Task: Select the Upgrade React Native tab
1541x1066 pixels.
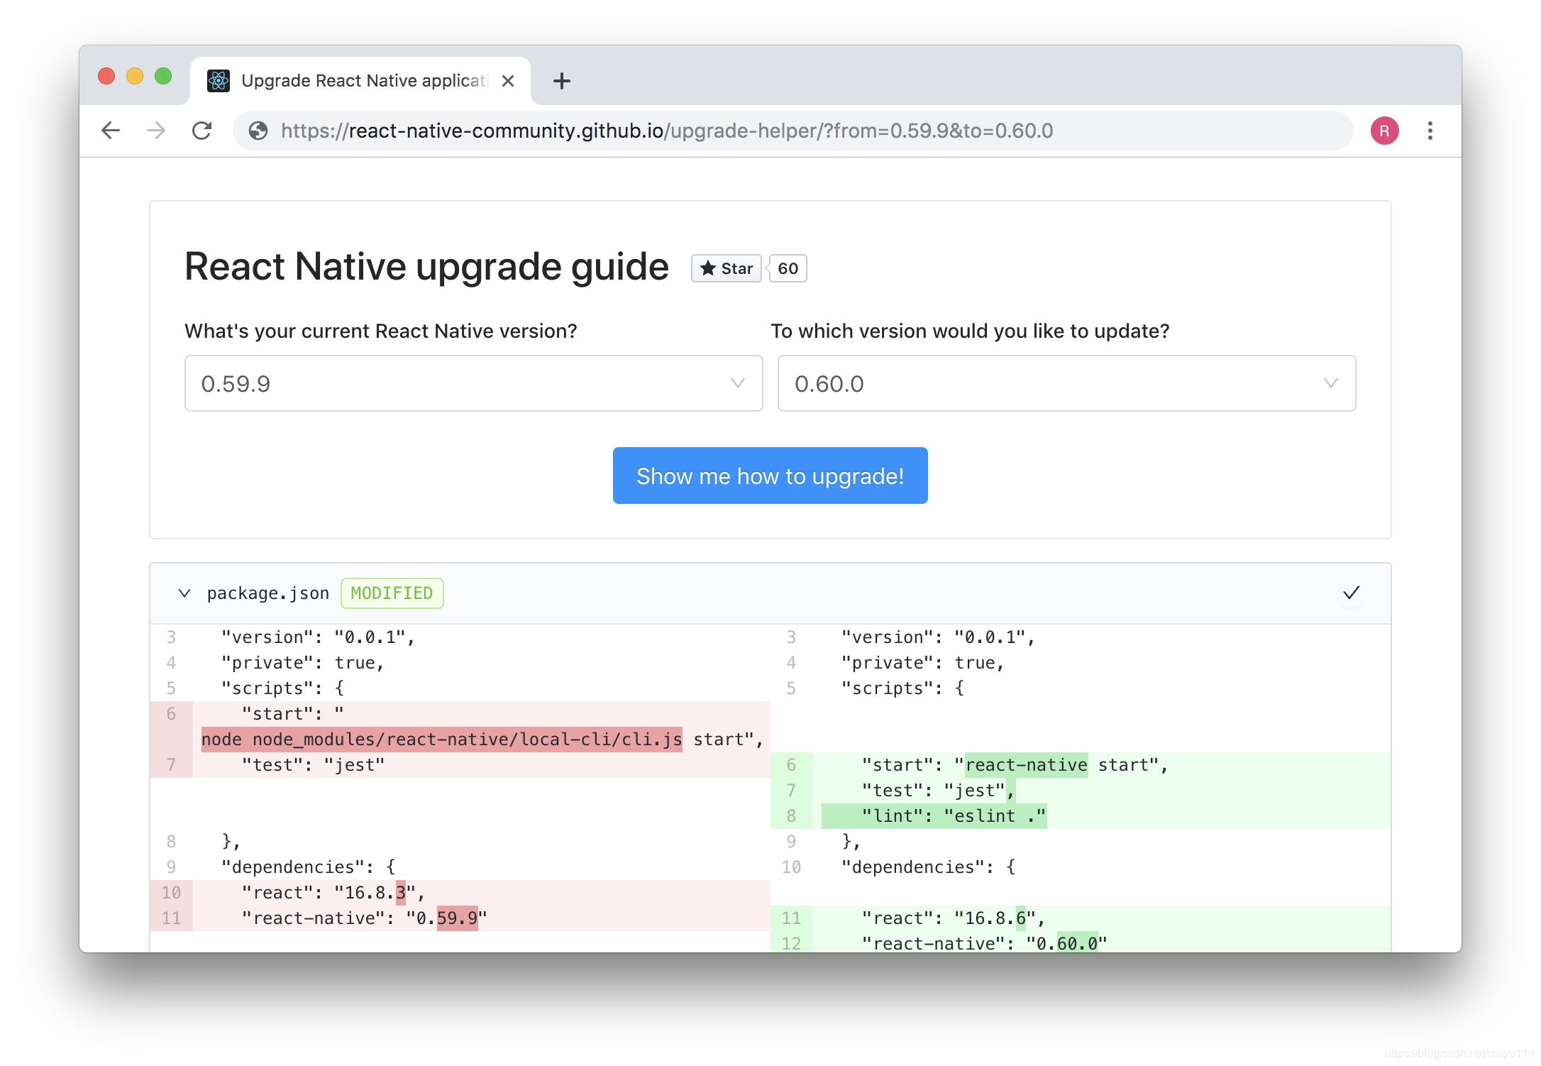Action: pyautogui.click(x=363, y=81)
